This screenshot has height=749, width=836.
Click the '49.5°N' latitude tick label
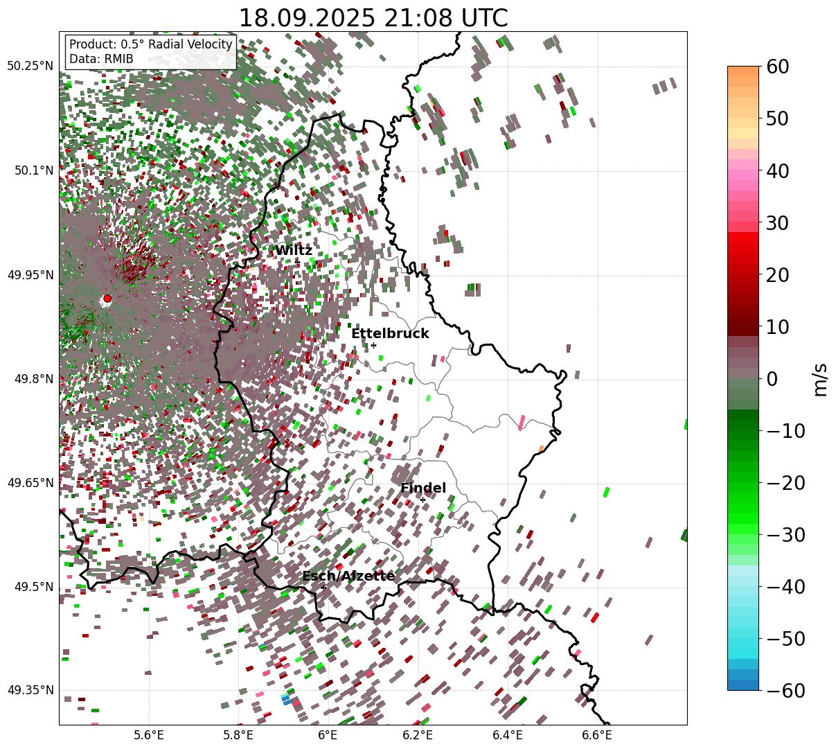point(33,587)
